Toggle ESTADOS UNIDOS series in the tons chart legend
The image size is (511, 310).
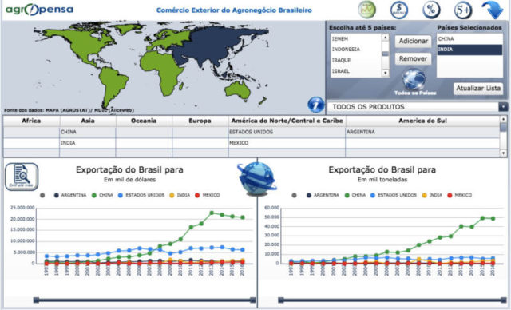pos(394,195)
